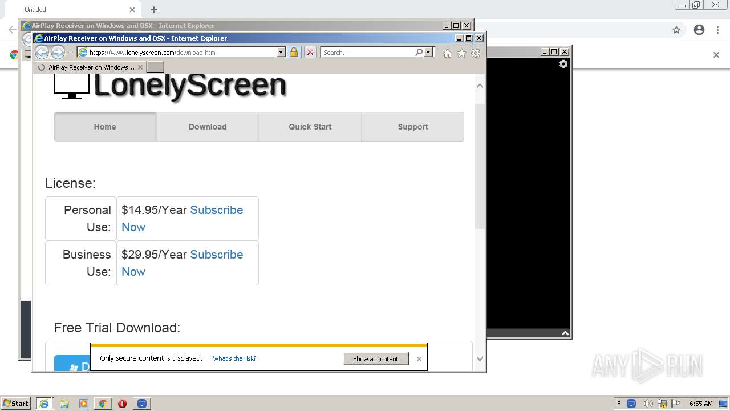Expand the chevron in the black window
This screenshot has width=730, height=411.
(x=565, y=333)
